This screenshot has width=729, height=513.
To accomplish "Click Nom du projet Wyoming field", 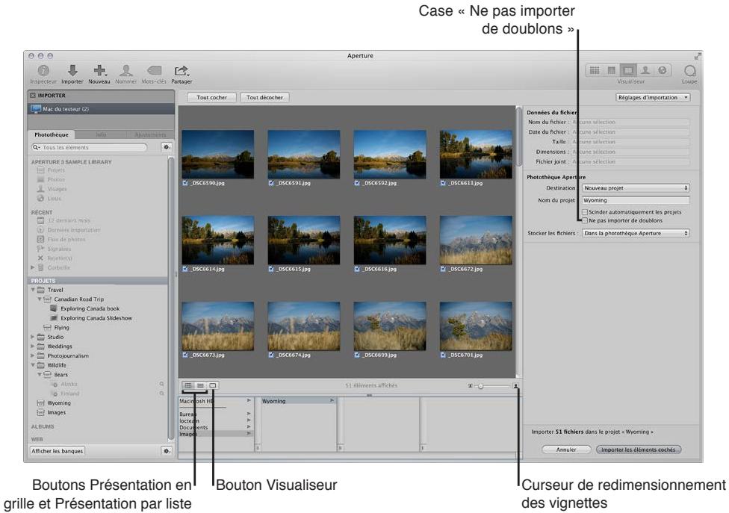I will [636, 200].
